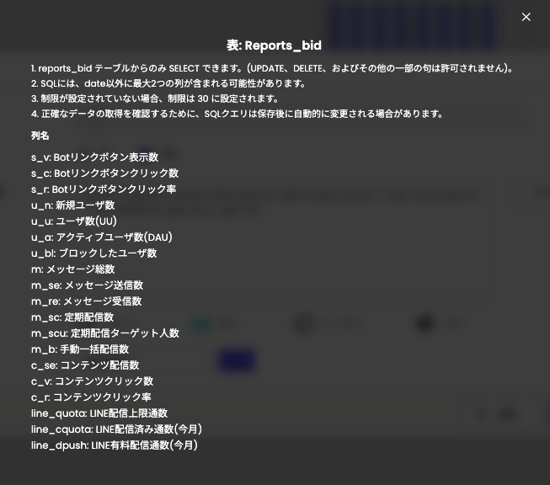This screenshot has height=485, width=550.
Task: Pick the m: メッセージ総数 entry
Action: point(72,269)
